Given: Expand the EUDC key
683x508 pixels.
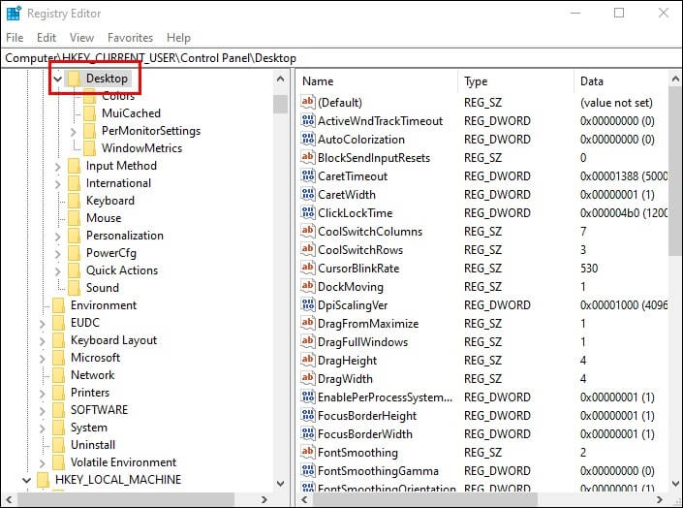Looking at the screenshot, I should tap(42, 323).
